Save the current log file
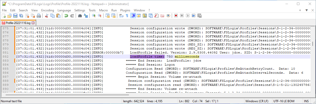Image resolution: width=316 pixels, height=104 pixels. click(15, 16)
